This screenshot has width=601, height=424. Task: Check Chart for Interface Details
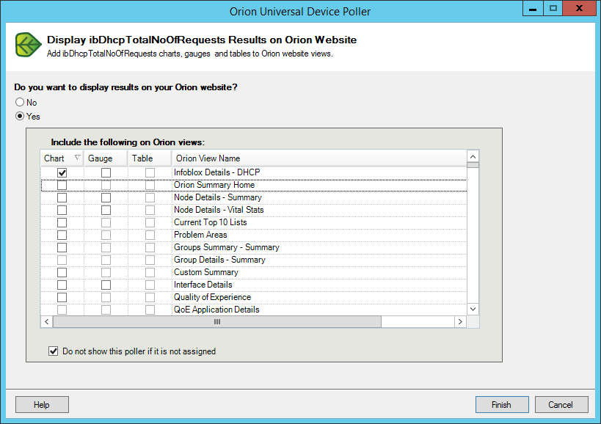[x=62, y=285]
